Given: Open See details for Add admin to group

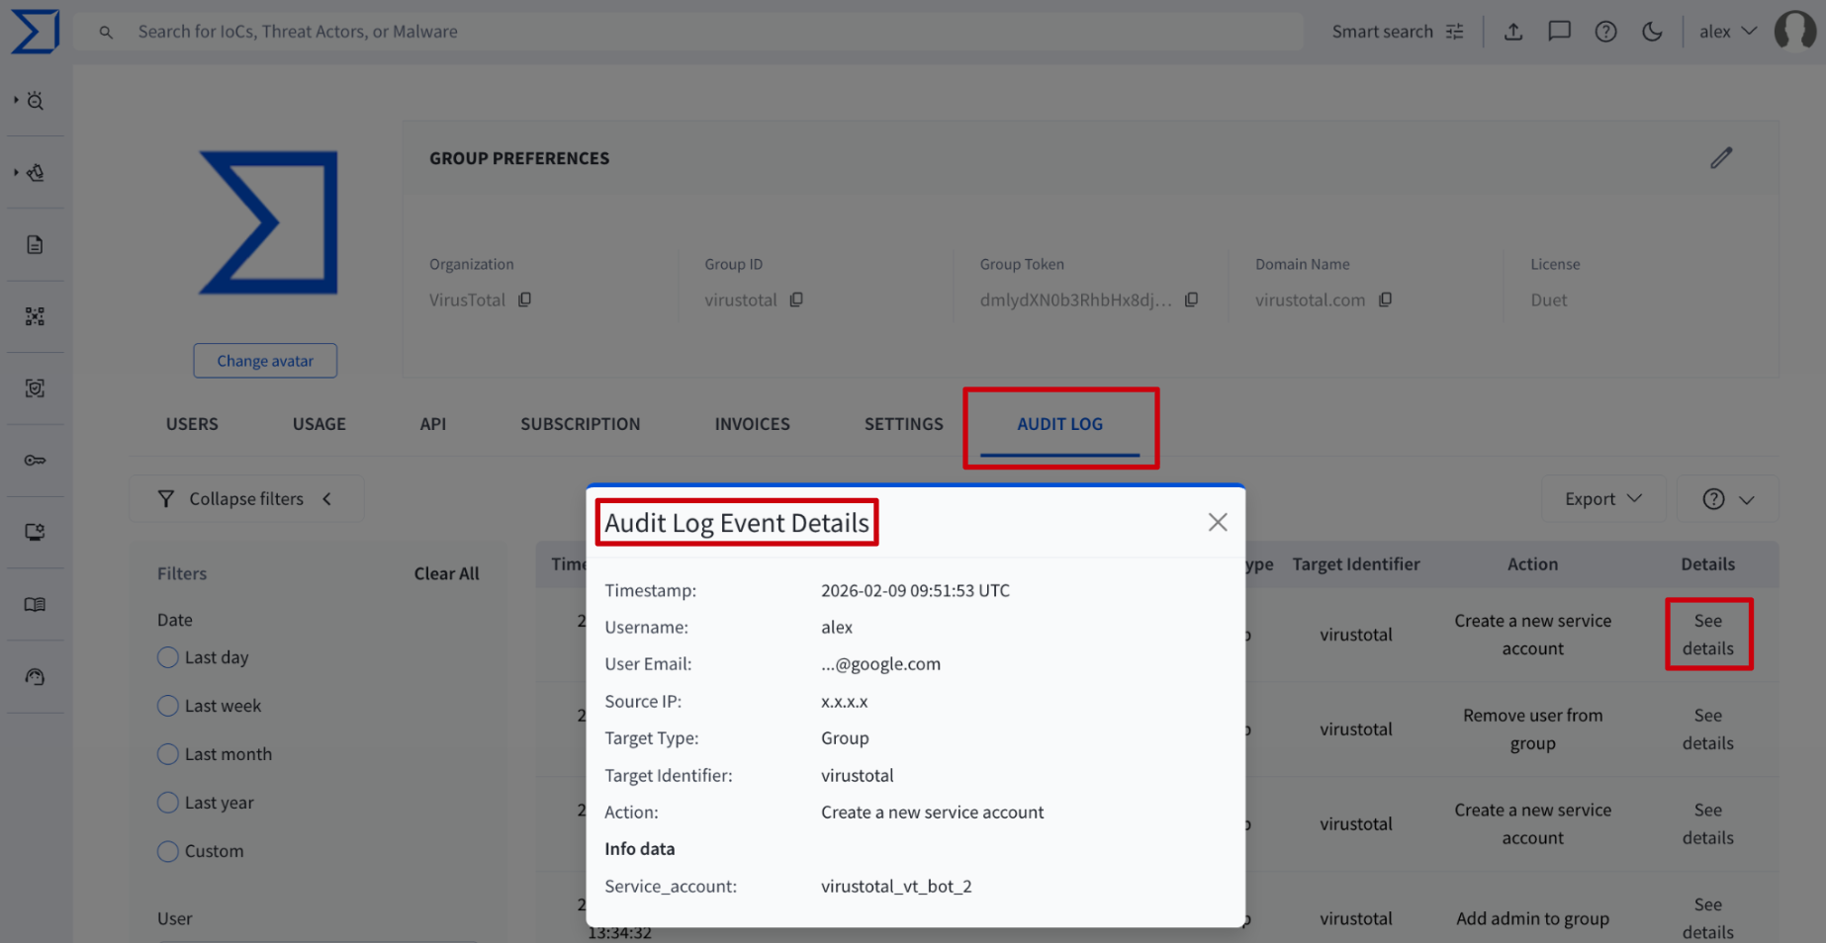Looking at the screenshot, I should (1708, 918).
